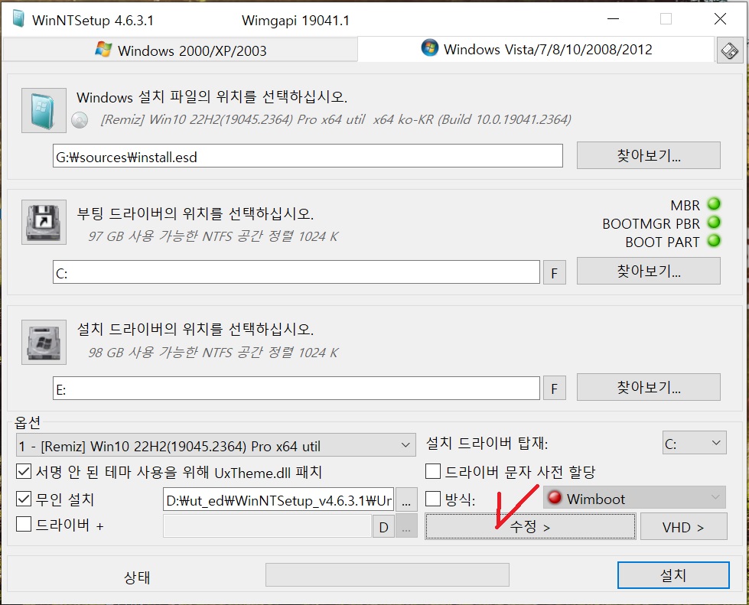
Task: Click the disk utility icon beside the tabs
Action: tap(729, 50)
